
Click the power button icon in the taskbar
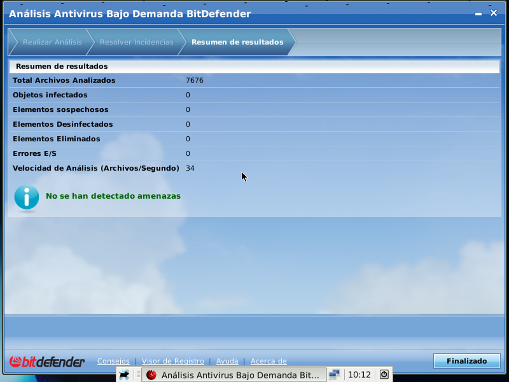point(384,375)
